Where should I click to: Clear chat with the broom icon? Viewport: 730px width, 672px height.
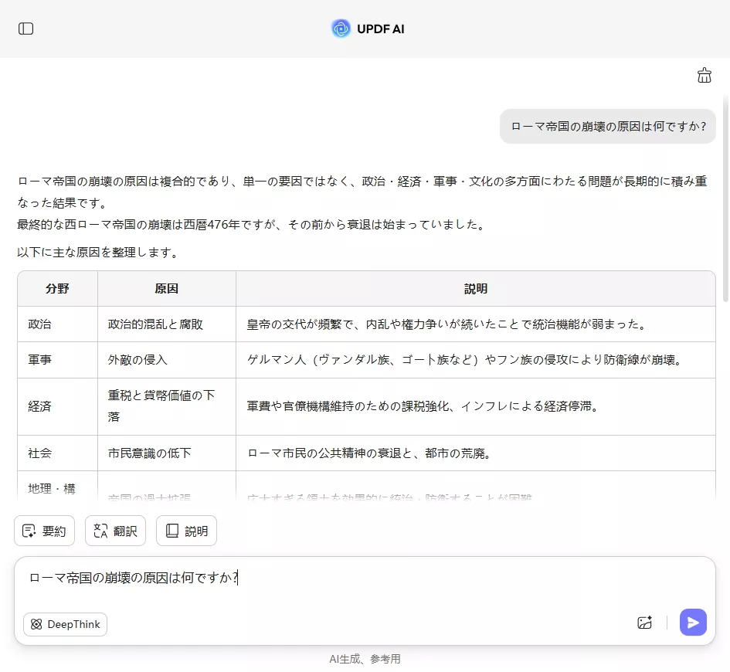(704, 75)
